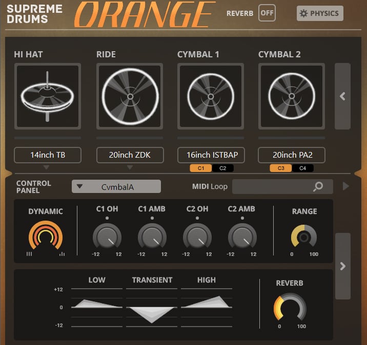The height and width of the screenshot is (345, 367).
Task: Open the CymbalA control panel dropdown
Action: point(116,187)
